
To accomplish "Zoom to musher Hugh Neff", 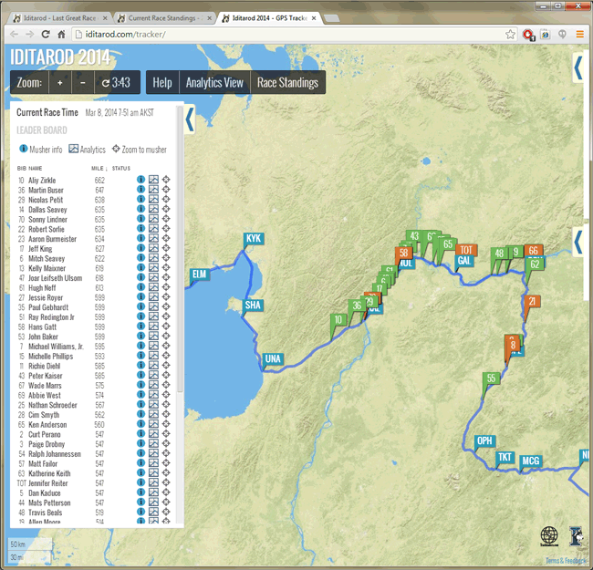I will (x=166, y=287).
